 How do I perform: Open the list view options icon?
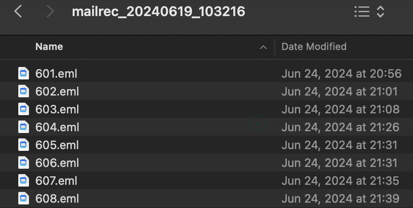362,12
